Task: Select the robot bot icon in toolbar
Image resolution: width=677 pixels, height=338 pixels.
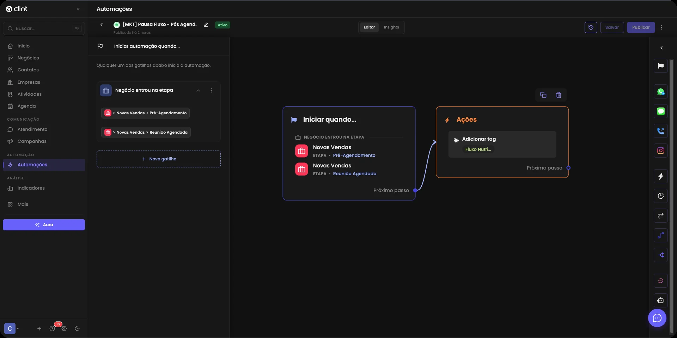Action: (661, 301)
